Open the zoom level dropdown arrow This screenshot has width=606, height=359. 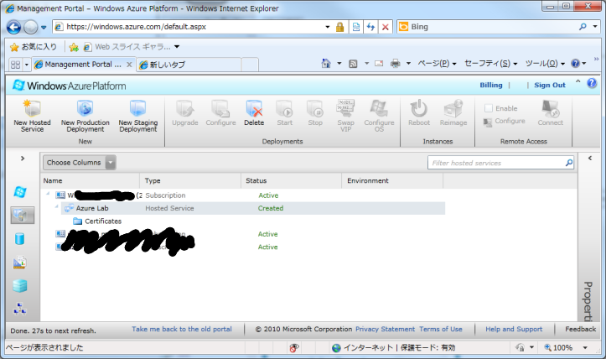click(585, 347)
